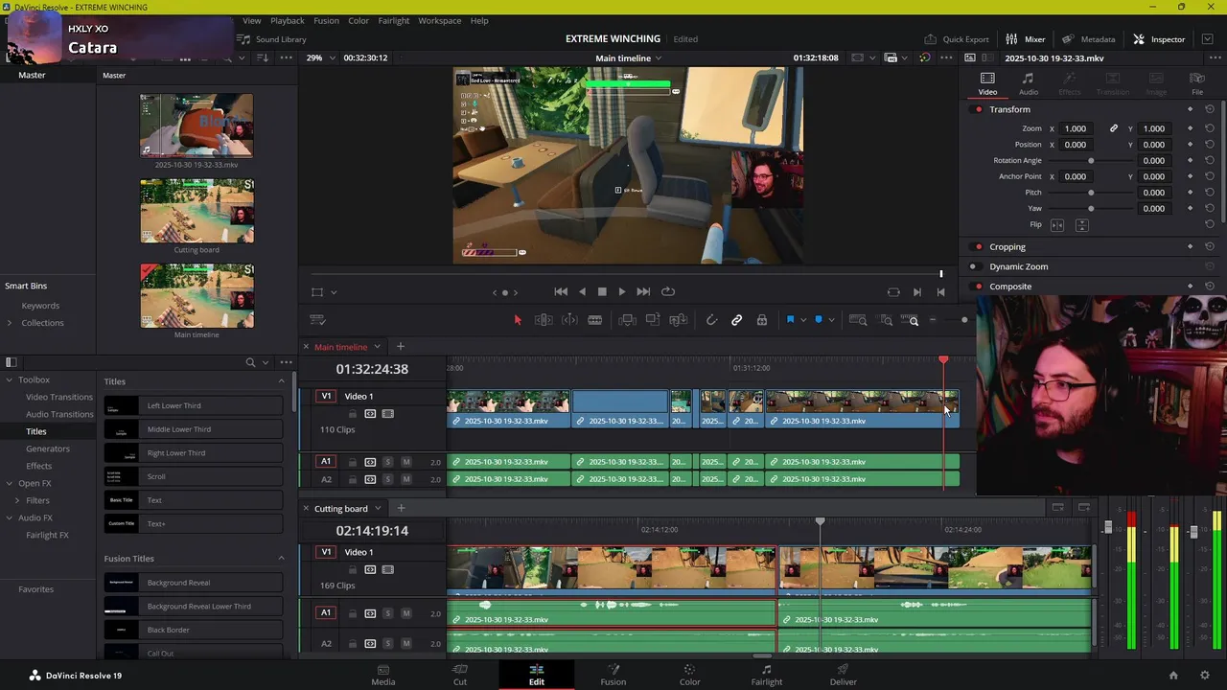Switch to the Color page
The width and height of the screenshot is (1227, 690).
(689, 675)
